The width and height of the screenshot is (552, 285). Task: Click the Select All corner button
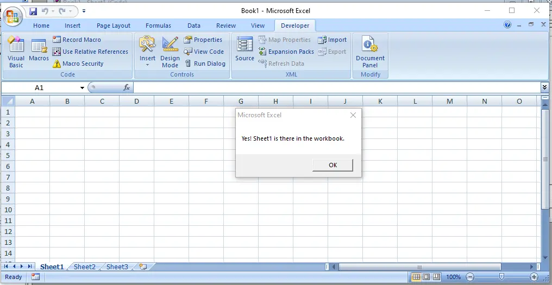pos(9,102)
